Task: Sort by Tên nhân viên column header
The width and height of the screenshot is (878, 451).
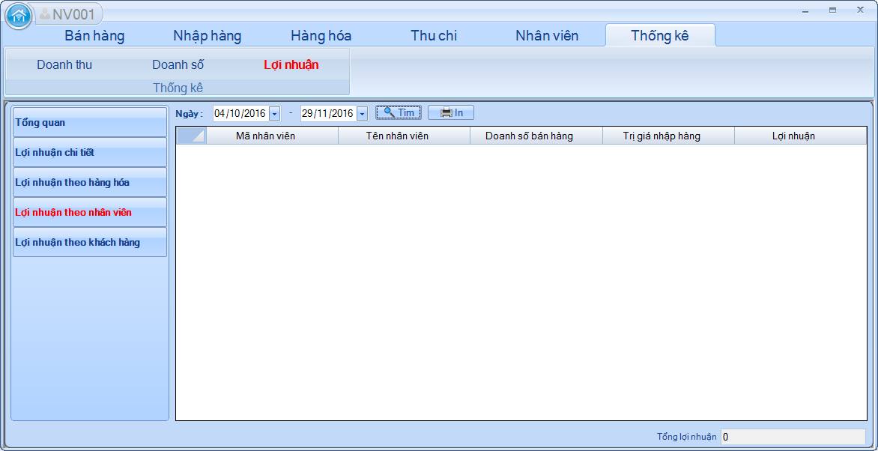Action: (404, 136)
